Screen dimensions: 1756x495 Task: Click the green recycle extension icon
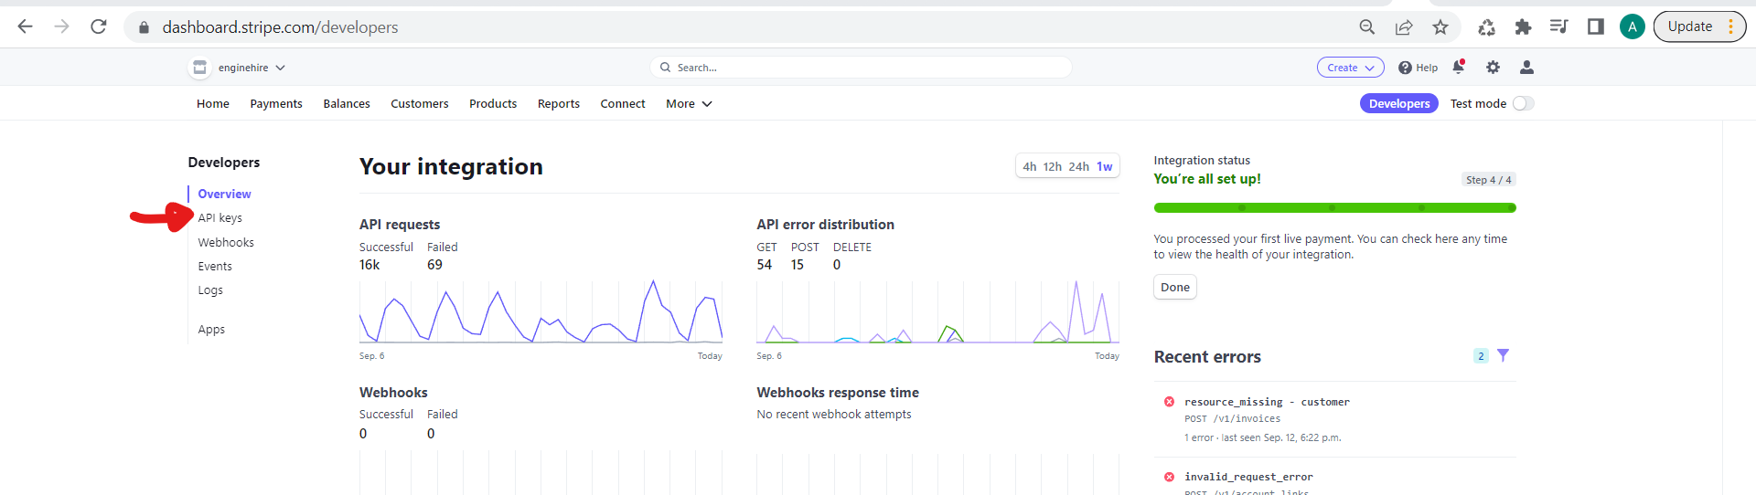coord(1486,27)
